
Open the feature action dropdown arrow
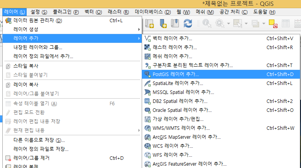coord(229,23)
